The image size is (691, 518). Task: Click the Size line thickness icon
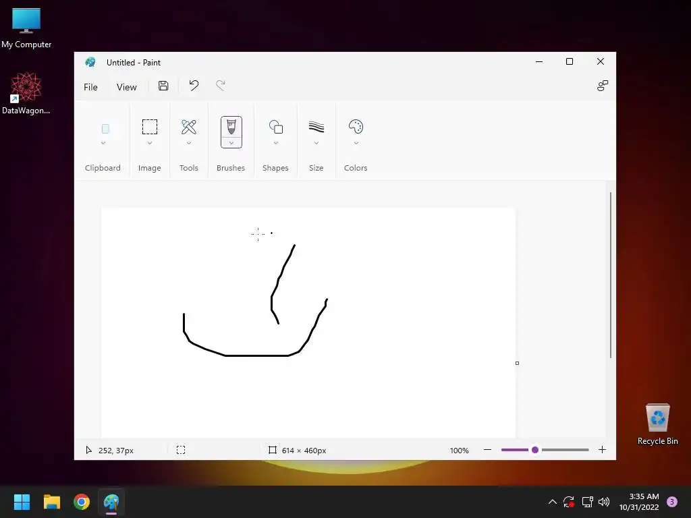(x=316, y=127)
